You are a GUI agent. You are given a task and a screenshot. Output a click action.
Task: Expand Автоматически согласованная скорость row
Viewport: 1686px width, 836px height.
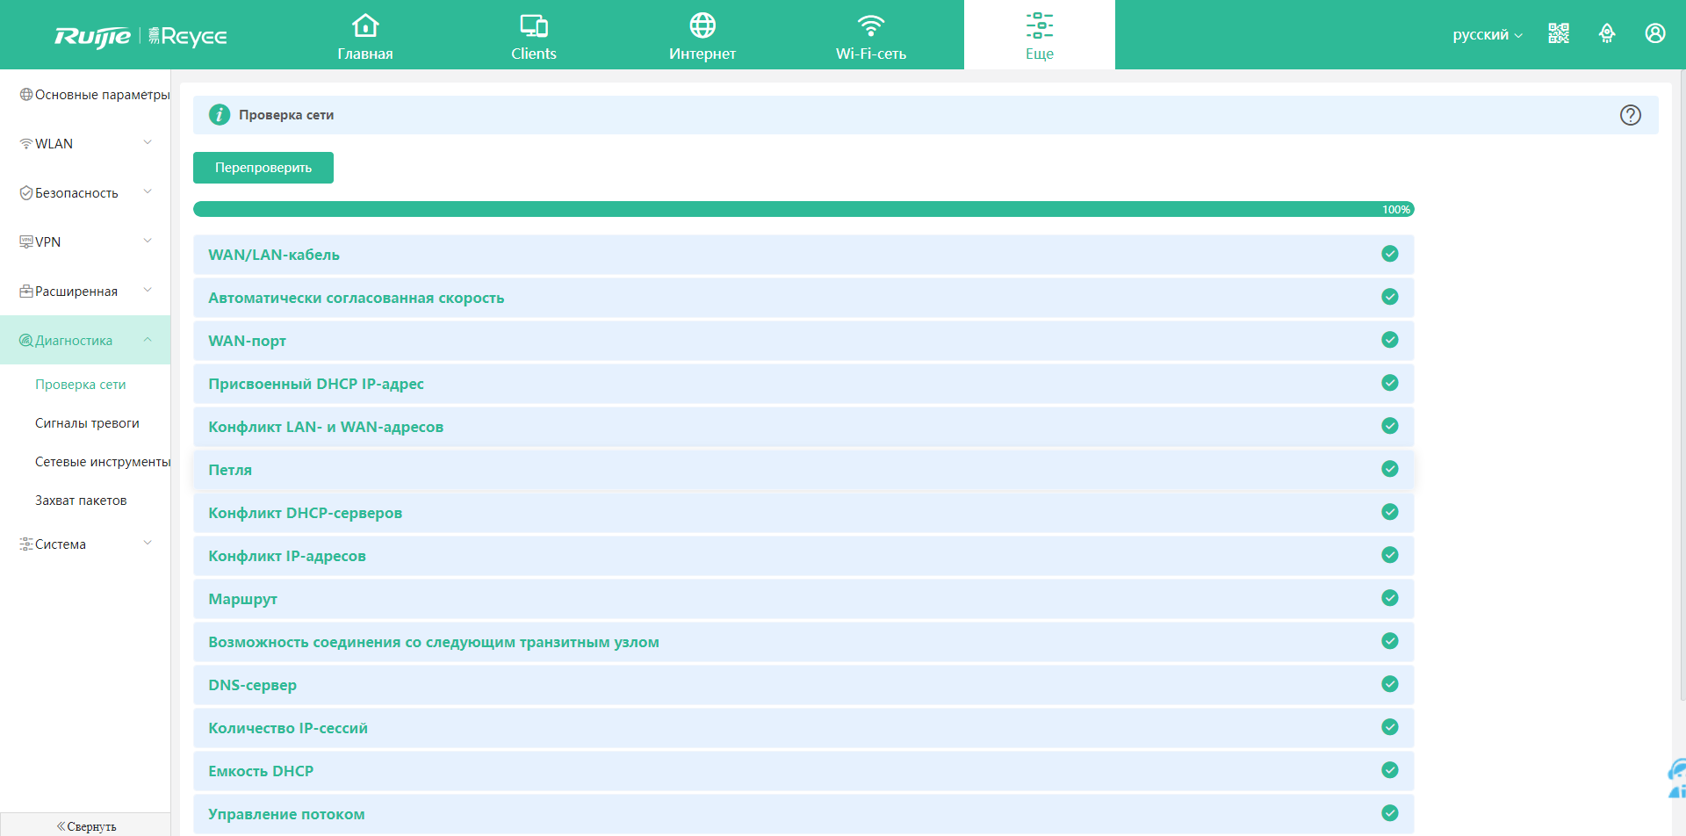click(x=803, y=297)
